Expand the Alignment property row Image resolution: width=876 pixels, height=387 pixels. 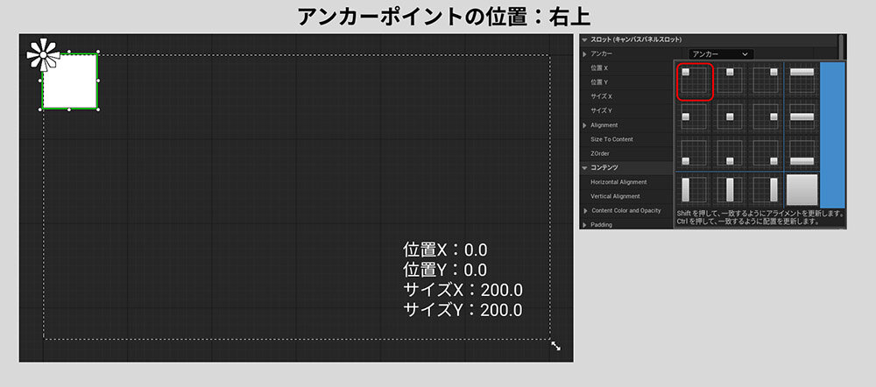coord(585,125)
